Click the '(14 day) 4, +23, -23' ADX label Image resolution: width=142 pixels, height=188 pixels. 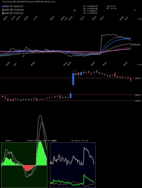click(x=79, y=140)
